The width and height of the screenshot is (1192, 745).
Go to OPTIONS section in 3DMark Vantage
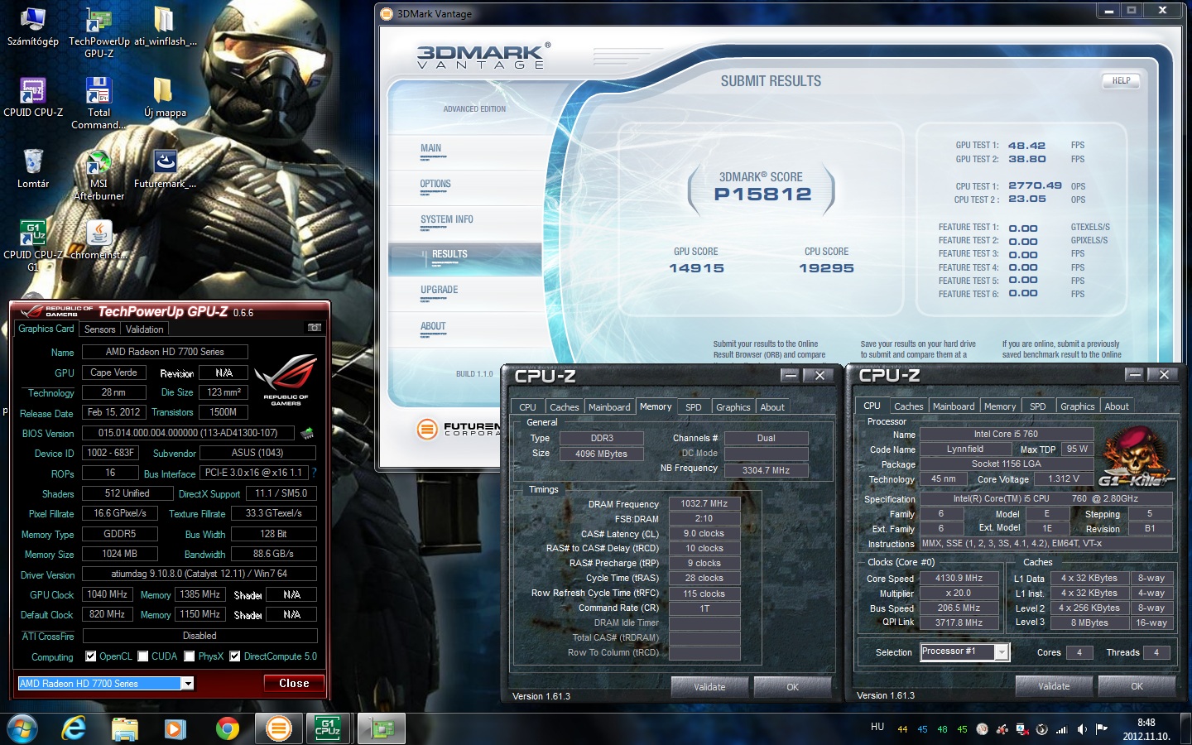[x=435, y=185]
